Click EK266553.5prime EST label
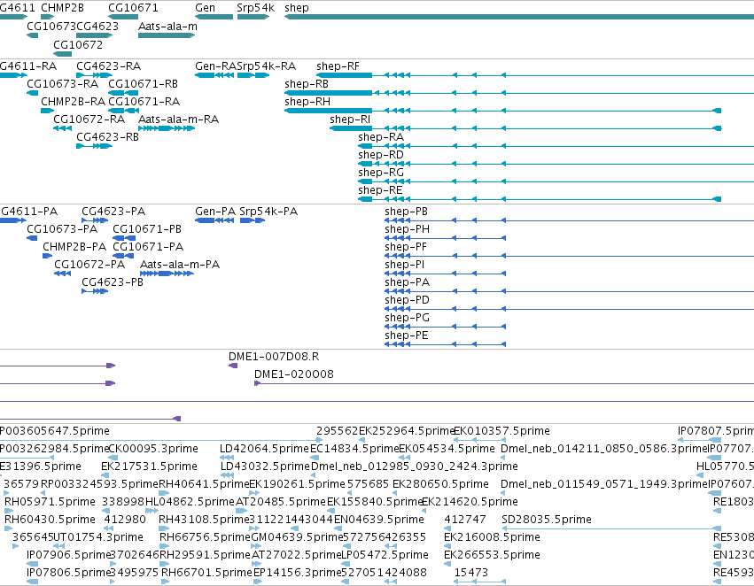 (x=492, y=555)
